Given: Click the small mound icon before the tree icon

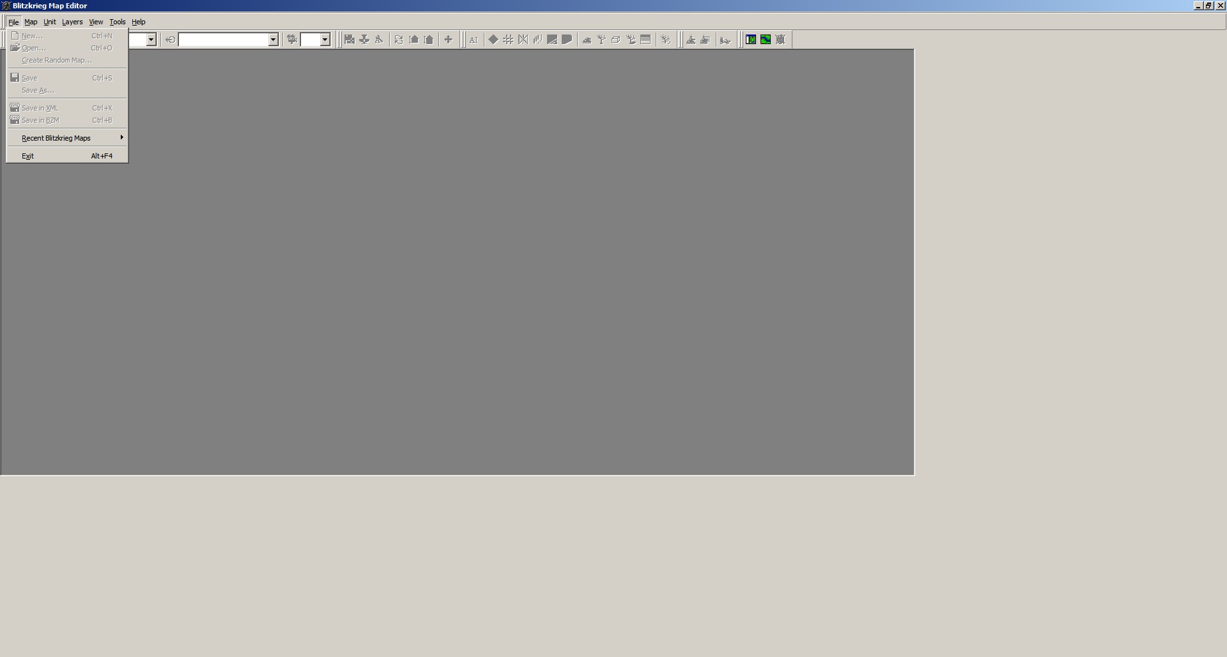Looking at the screenshot, I should pyautogui.click(x=587, y=40).
